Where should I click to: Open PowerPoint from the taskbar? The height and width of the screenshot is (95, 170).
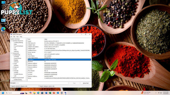(x=54, y=93)
